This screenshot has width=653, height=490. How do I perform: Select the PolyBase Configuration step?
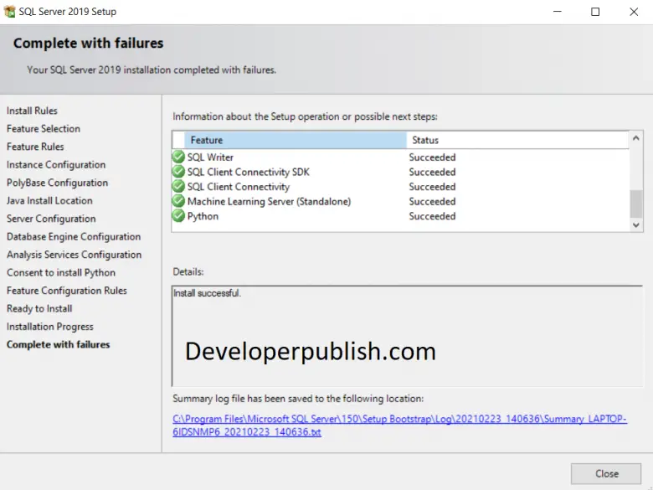(58, 183)
